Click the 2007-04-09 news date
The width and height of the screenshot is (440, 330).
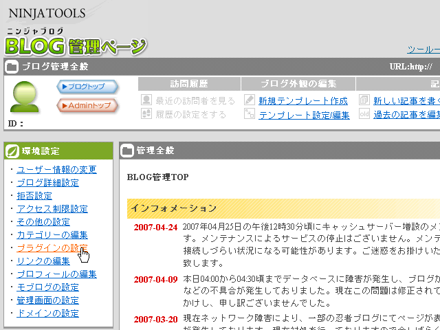156,280
